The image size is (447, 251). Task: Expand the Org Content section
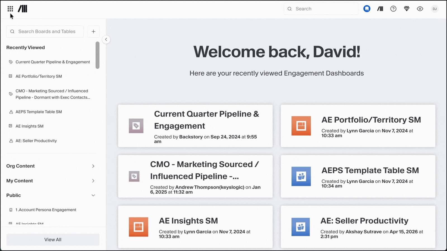(x=51, y=166)
